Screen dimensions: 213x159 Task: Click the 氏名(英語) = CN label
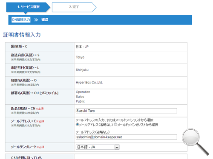point(23,109)
